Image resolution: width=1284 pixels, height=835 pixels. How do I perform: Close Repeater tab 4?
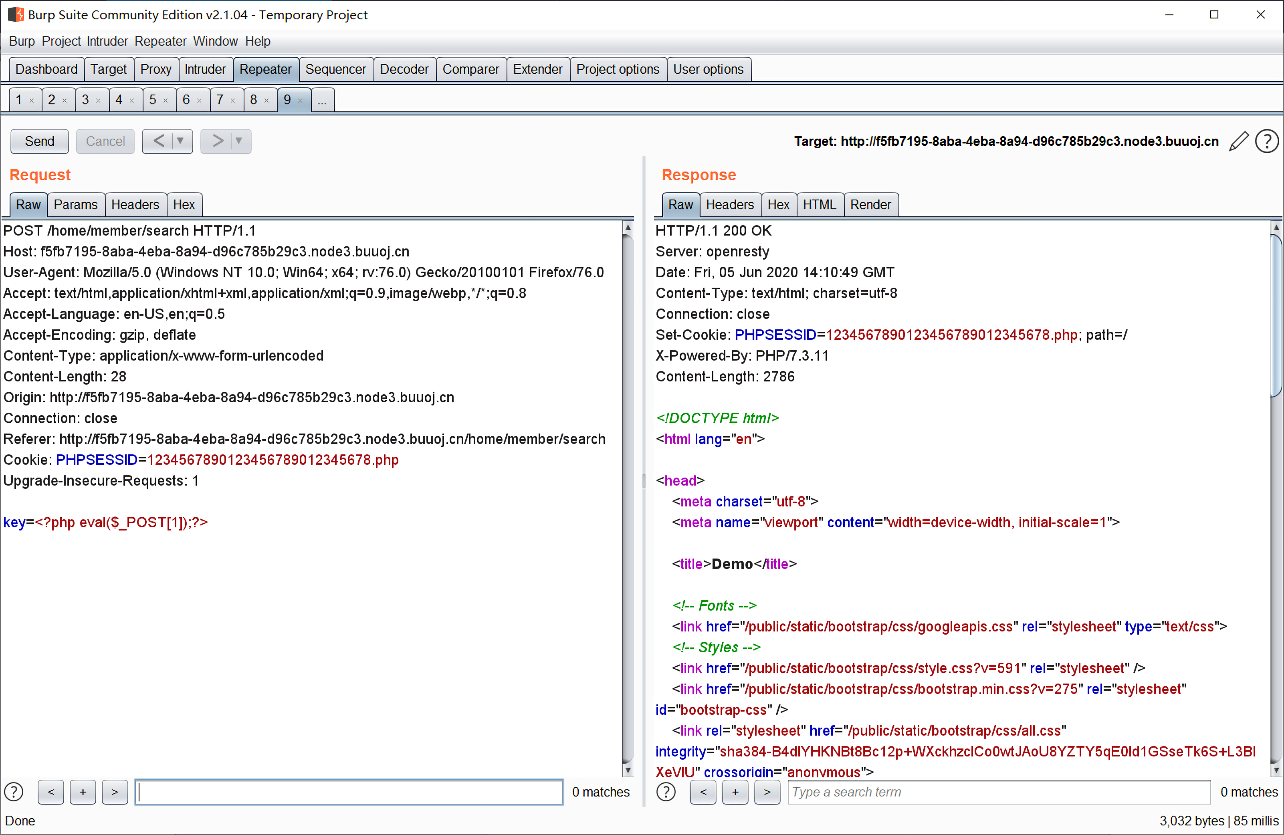coord(131,100)
